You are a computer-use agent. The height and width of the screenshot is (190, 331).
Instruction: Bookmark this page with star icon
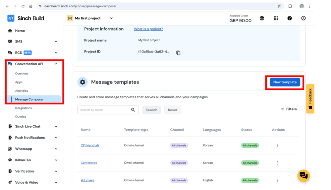coord(279,6)
